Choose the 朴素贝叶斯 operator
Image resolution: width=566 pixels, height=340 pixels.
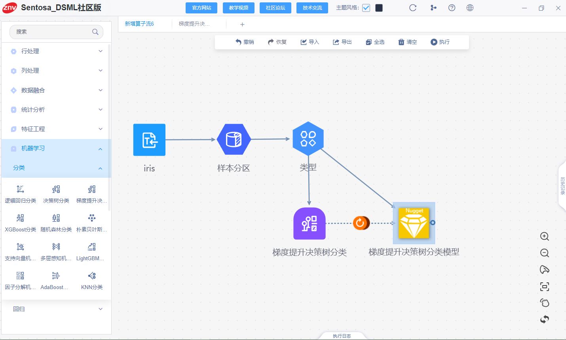coord(92,223)
